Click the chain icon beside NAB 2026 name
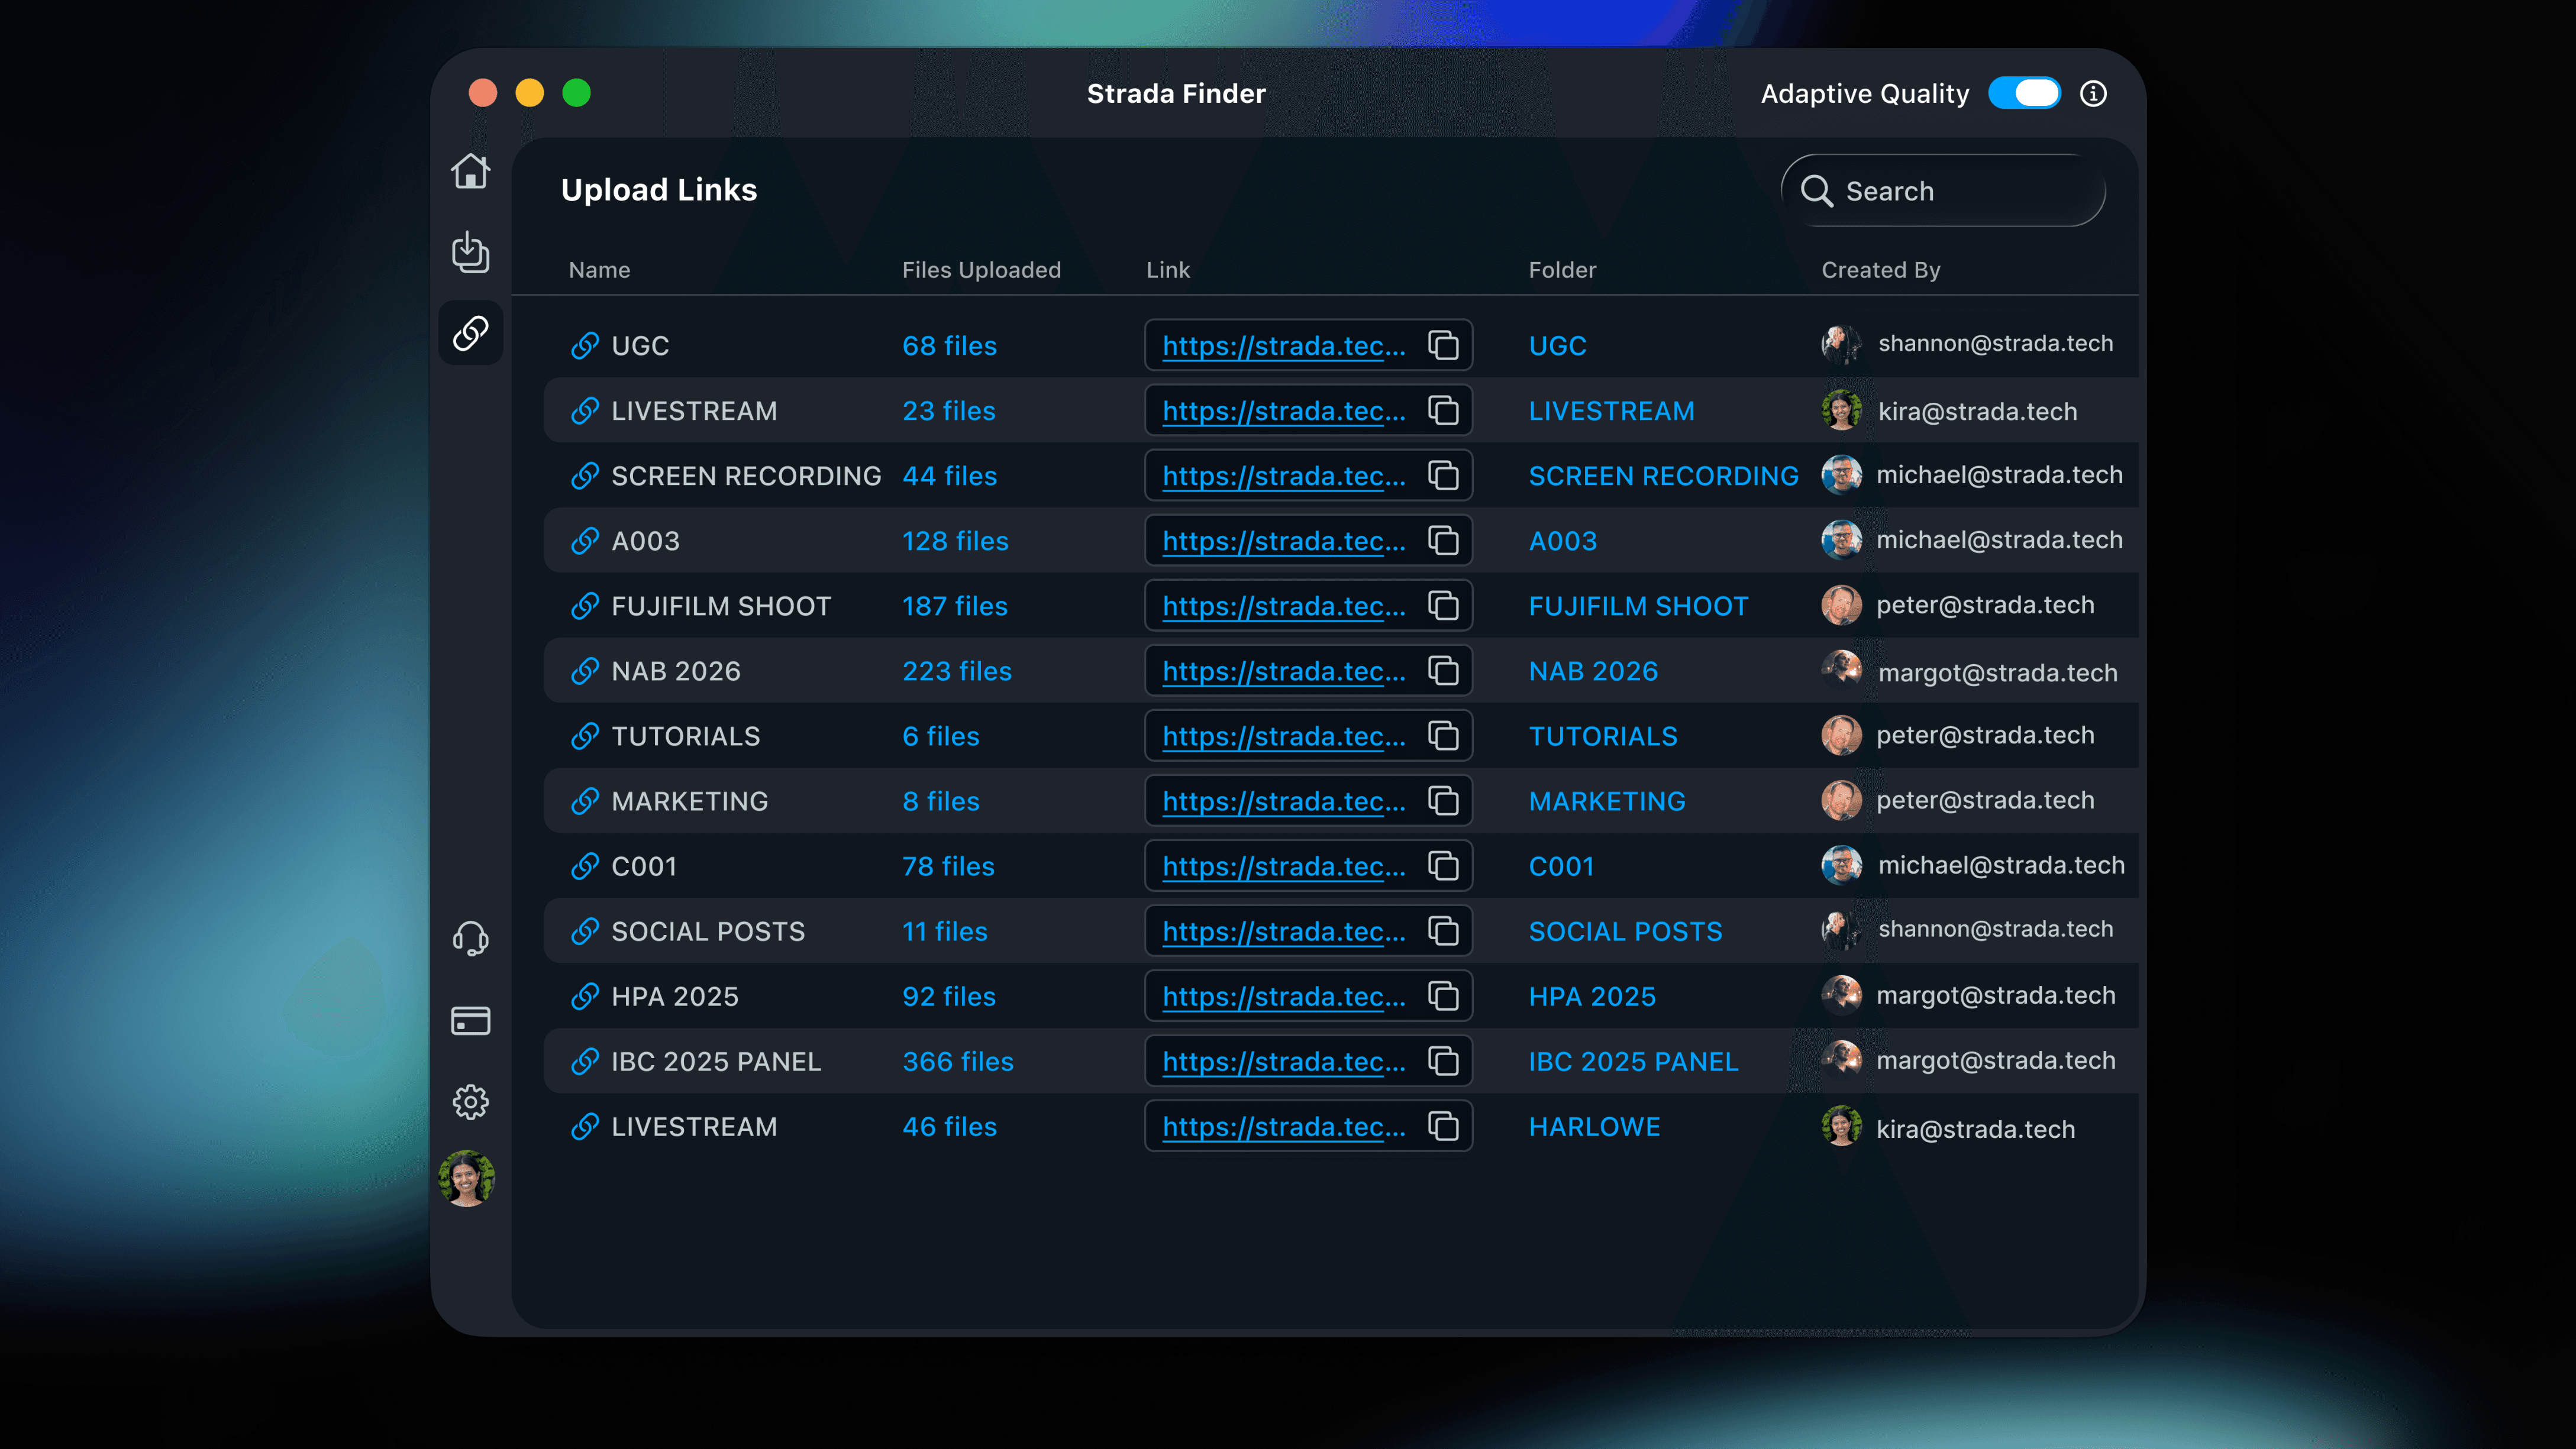 pos(585,671)
